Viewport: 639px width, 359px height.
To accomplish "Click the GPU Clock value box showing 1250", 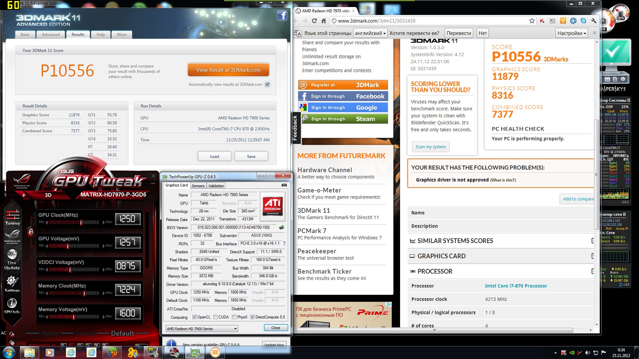I will 128,219.
